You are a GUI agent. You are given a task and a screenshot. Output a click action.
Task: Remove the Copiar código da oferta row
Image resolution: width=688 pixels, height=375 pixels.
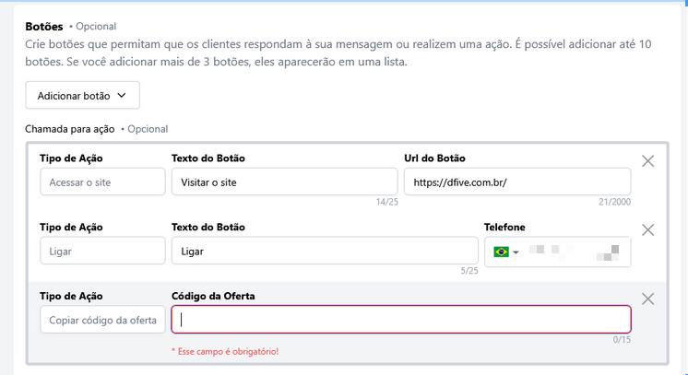click(647, 298)
